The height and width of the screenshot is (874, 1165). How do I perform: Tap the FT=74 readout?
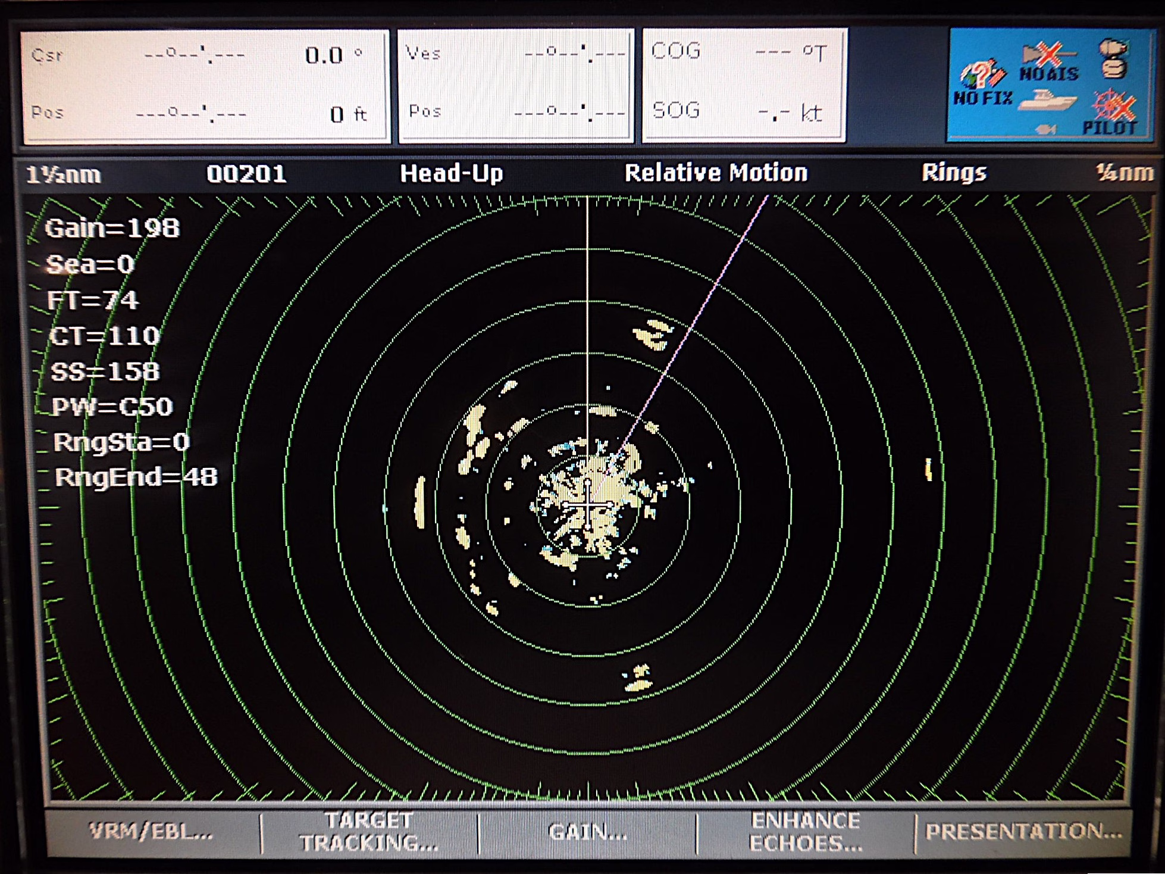click(x=93, y=299)
